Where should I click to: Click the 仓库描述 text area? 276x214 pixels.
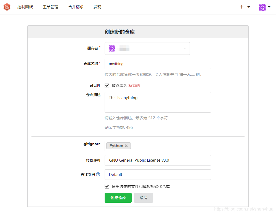[x=158, y=102]
